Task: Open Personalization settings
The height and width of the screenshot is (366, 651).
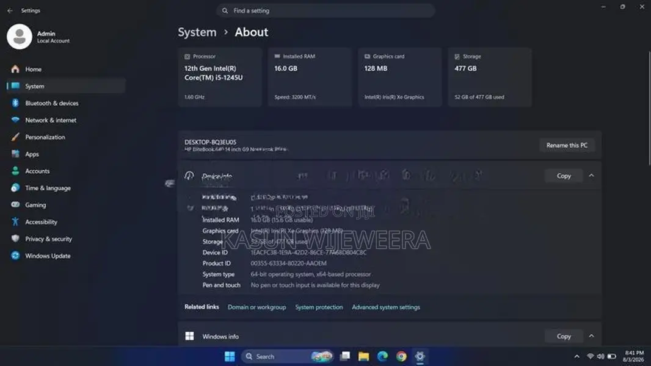Action: click(x=65, y=137)
